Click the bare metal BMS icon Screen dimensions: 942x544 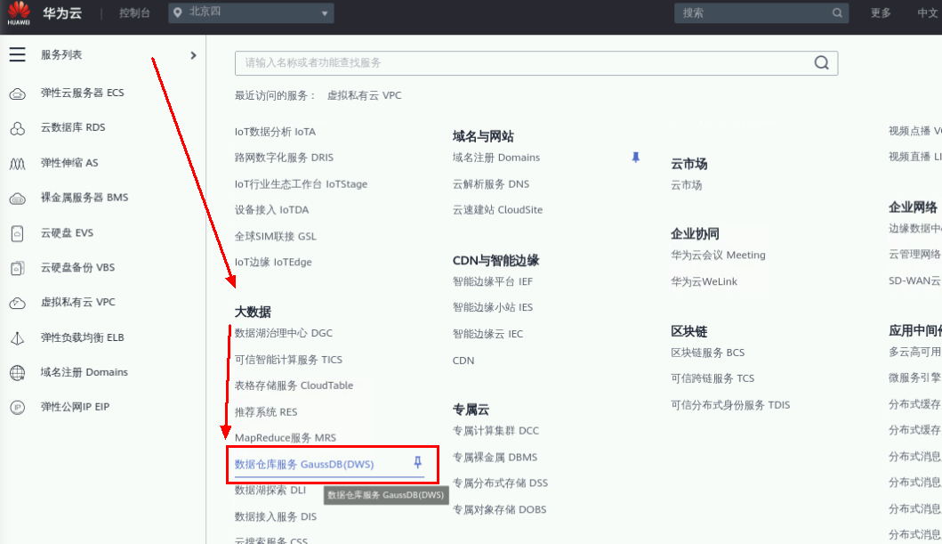18,199
